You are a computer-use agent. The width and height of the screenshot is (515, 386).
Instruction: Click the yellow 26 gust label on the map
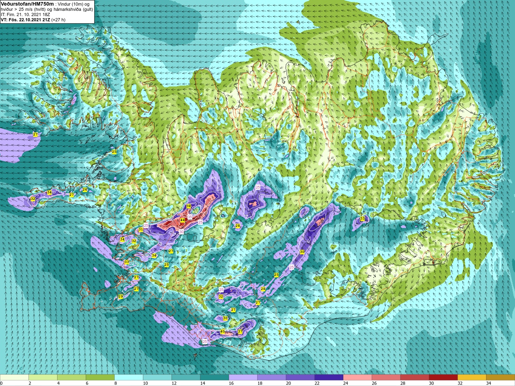click(x=85, y=190)
